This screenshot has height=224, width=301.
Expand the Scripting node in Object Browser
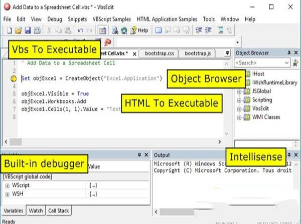tap(240, 100)
